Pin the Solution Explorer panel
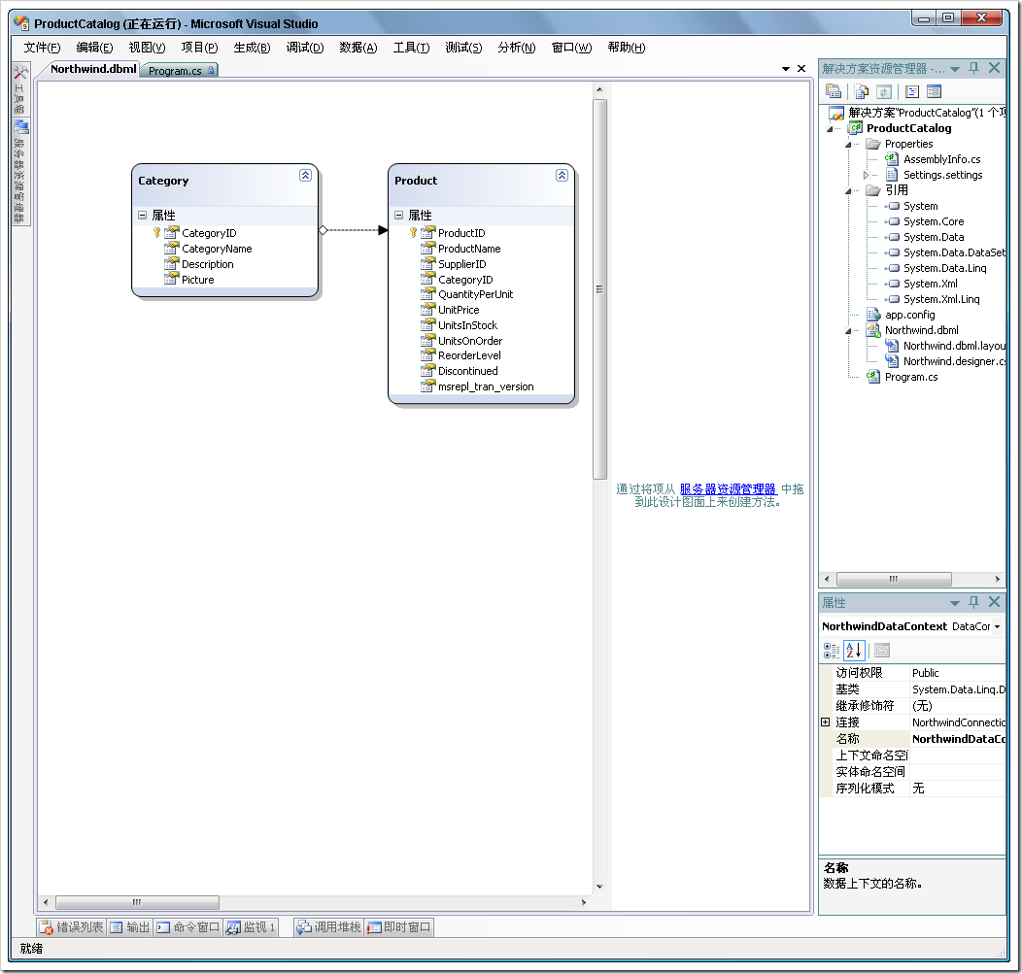This screenshot has height=974, width=1022. click(974, 68)
